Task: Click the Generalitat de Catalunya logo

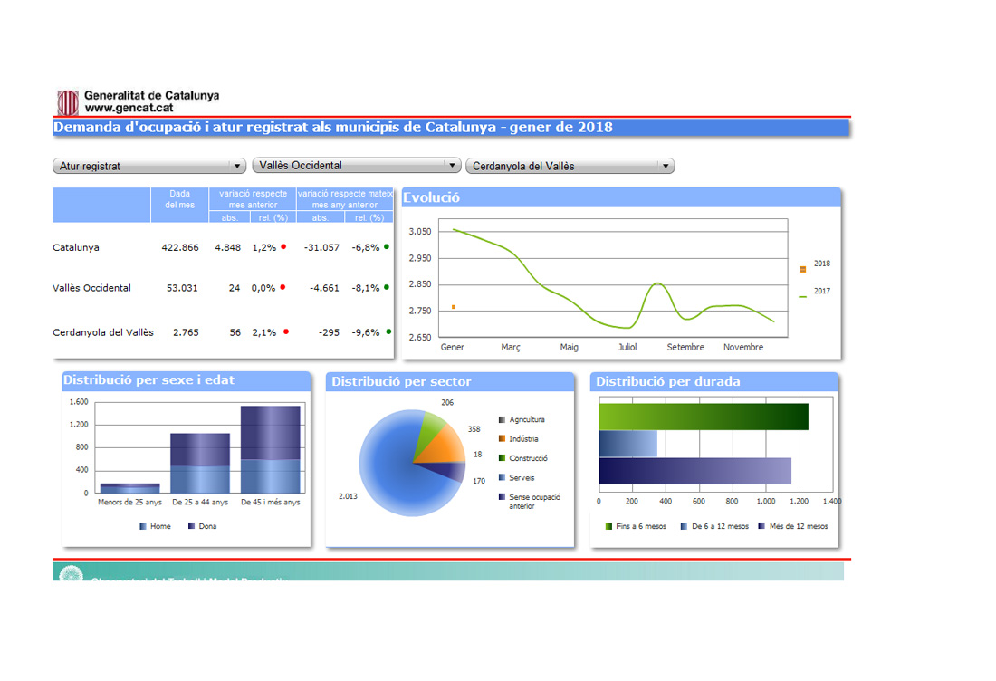Action: (68, 102)
